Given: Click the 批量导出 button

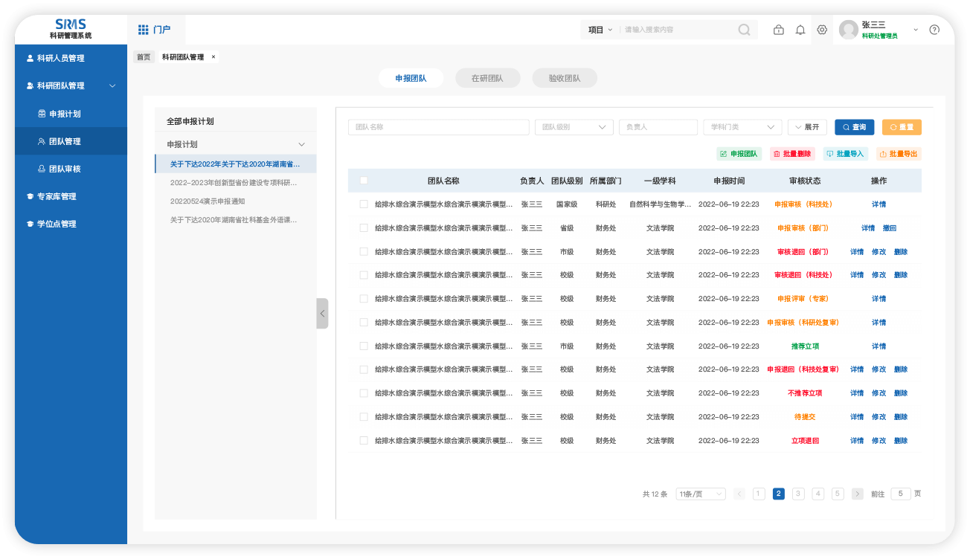Looking at the screenshot, I should (899, 154).
